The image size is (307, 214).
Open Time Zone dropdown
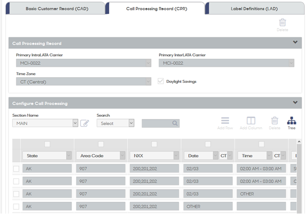[x=83, y=82]
